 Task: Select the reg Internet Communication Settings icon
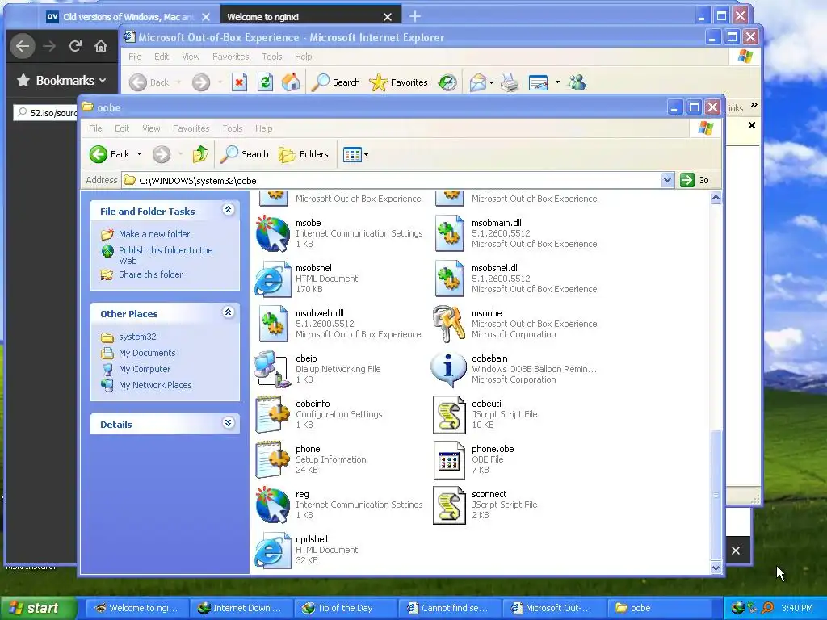273,505
